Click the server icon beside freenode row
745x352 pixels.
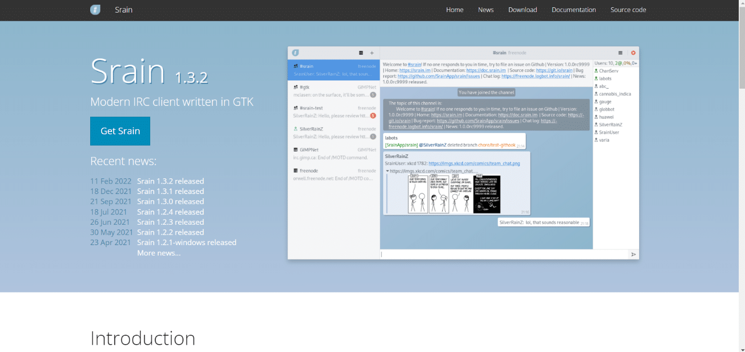[x=296, y=171]
